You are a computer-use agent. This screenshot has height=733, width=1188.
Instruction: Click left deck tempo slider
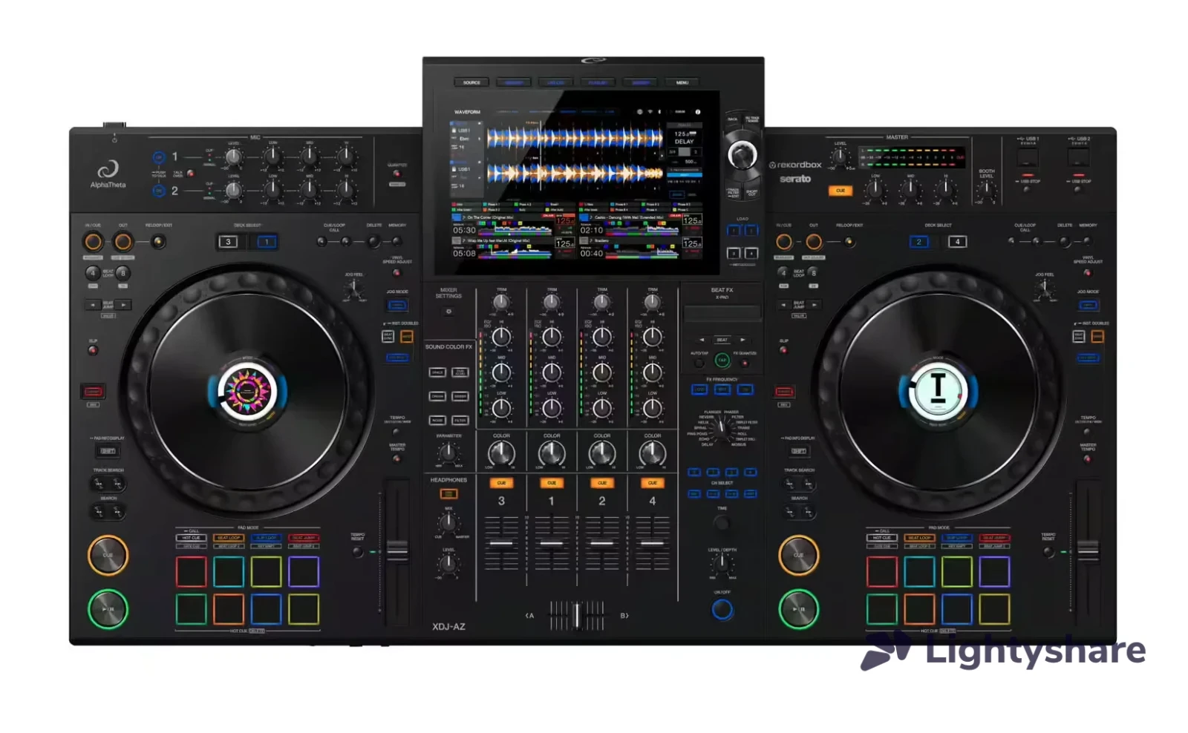click(397, 550)
